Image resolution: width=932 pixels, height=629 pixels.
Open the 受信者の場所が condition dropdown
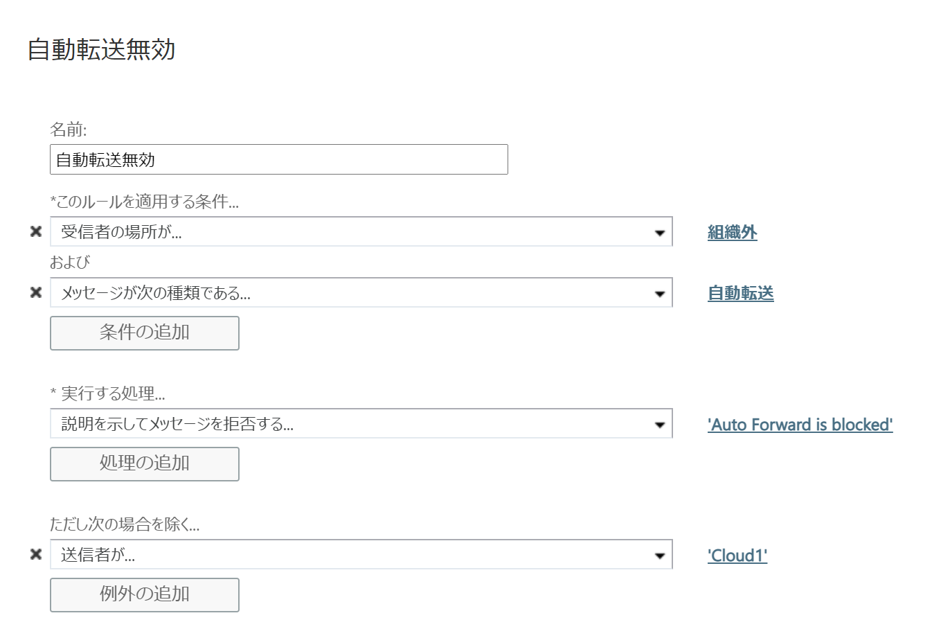pos(361,231)
